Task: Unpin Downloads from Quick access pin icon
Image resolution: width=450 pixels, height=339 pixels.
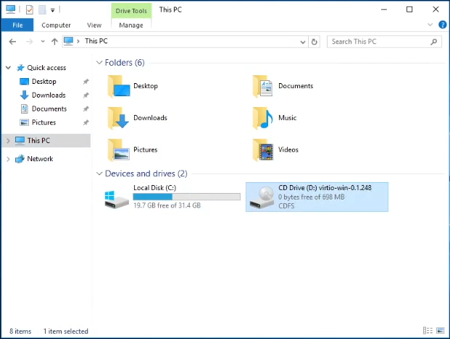Action: 86,95
